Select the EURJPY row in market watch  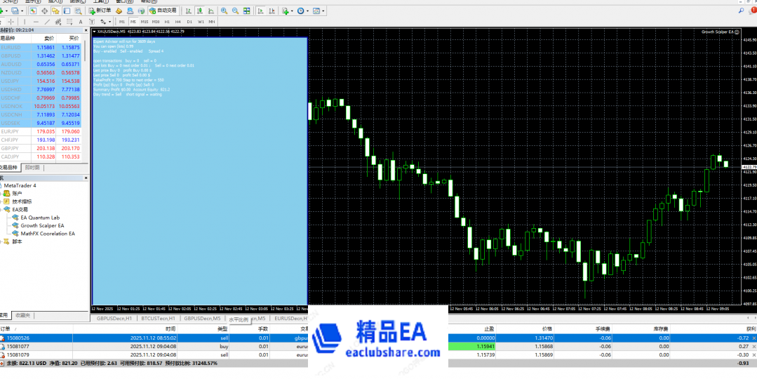tap(10, 131)
